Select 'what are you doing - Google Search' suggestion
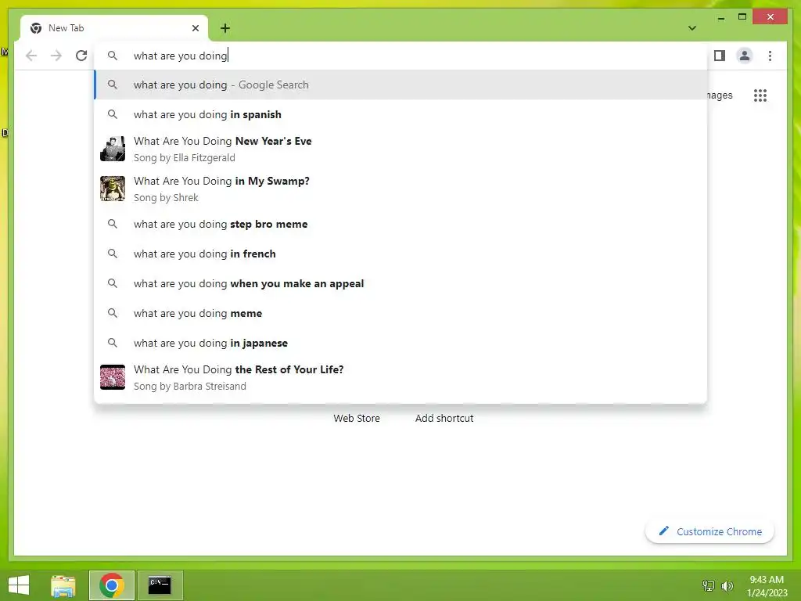This screenshot has height=601, width=801. (x=401, y=85)
